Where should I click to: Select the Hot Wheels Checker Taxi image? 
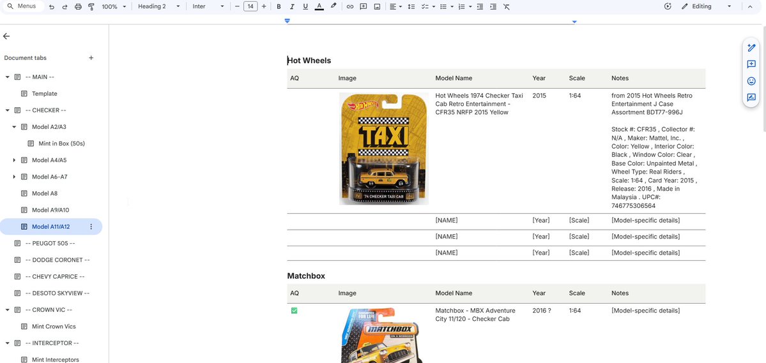pos(384,148)
